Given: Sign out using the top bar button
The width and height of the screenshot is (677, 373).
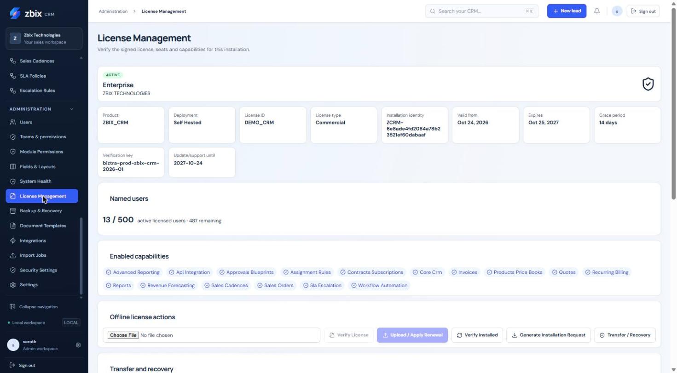Looking at the screenshot, I should (x=643, y=11).
